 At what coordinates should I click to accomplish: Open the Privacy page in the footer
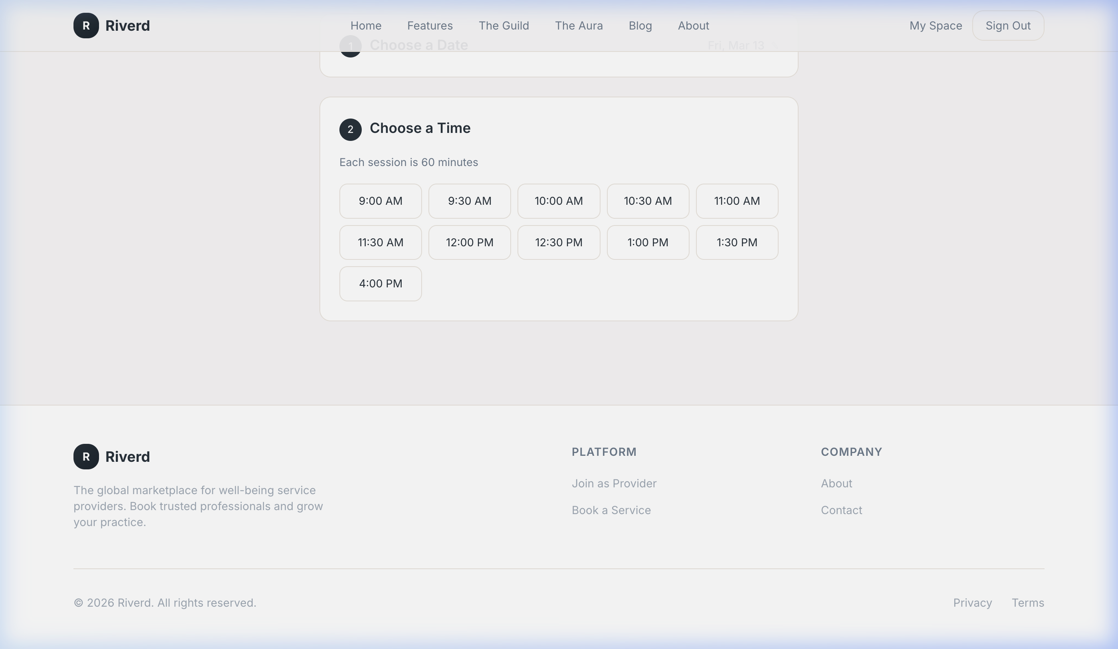[973, 602]
